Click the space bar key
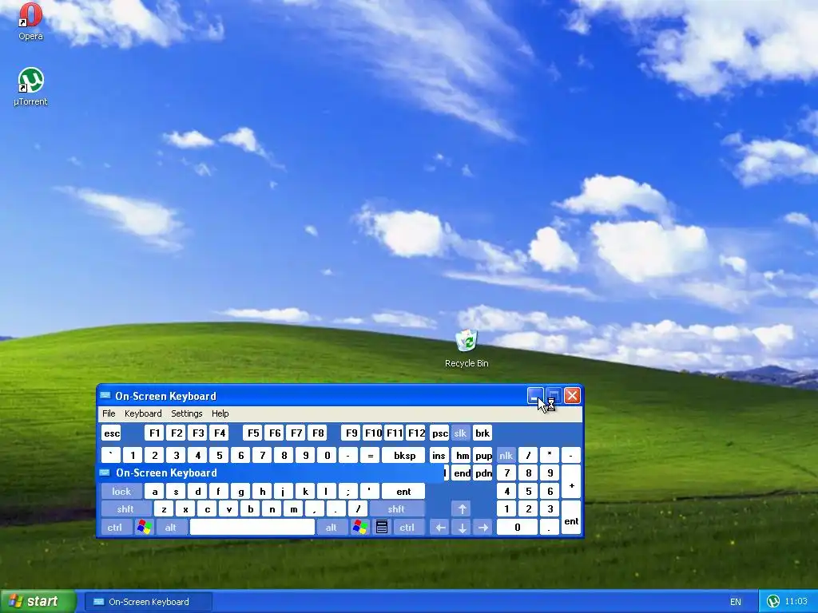Viewport: 818px width, 613px height. 252,527
